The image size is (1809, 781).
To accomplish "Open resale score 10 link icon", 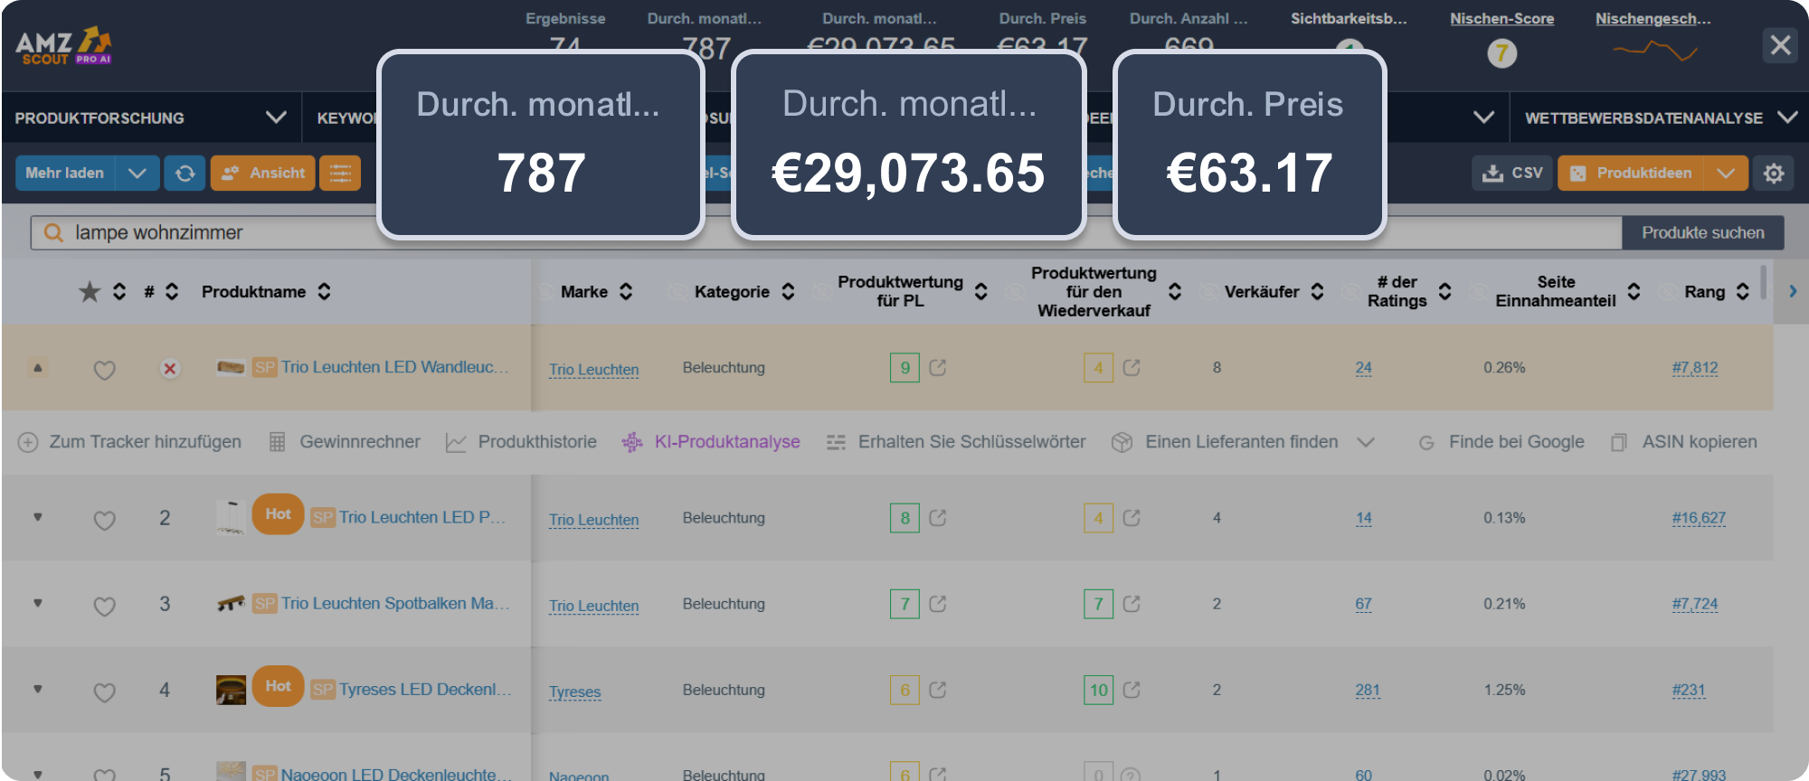I will (x=1132, y=690).
